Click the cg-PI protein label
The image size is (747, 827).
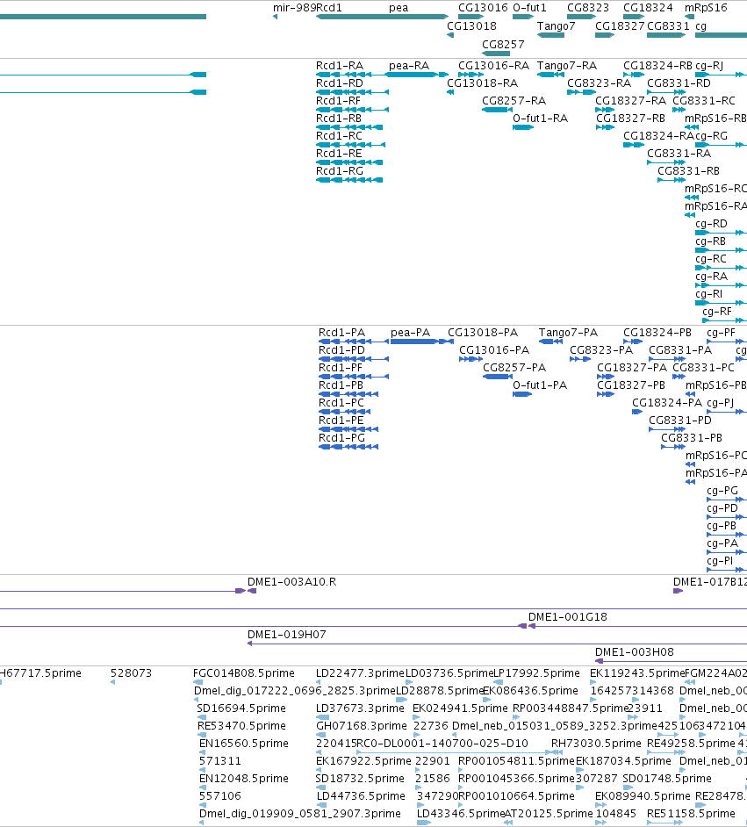(720, 561)
